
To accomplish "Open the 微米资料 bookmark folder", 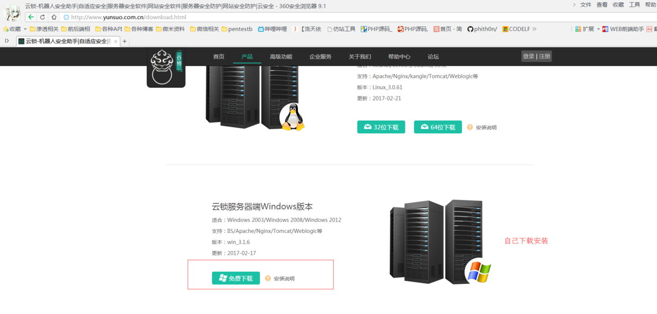I will click(x=170, y=29).
